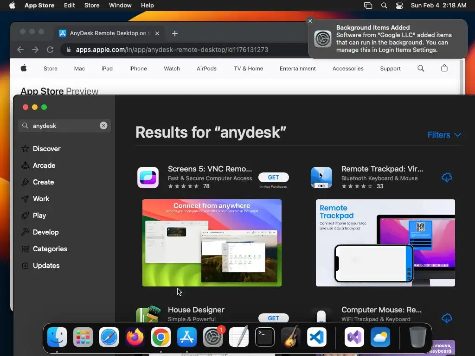Open GarageBand from the Dock
Screen dimensions: 475x356
(x=291, y=337)
